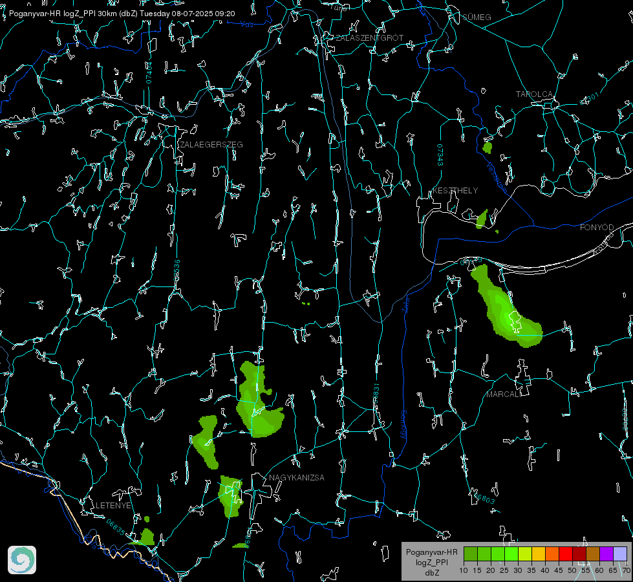Select the TAPOLCA town label
This screenshot has height=582, width=633.
(x=535, y=94)
